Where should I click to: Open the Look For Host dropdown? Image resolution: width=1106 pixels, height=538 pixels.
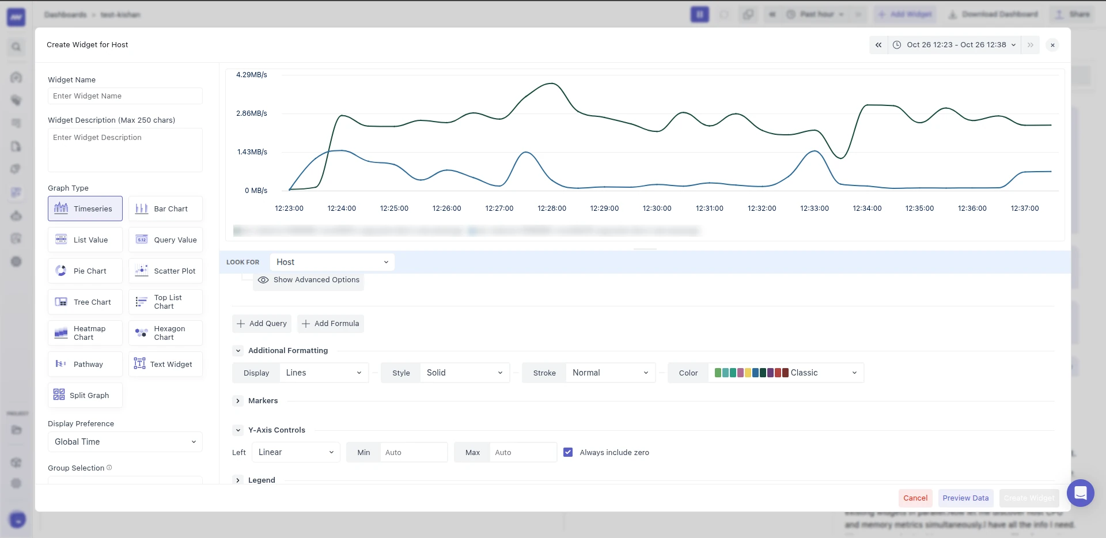(x=332, y=262)
